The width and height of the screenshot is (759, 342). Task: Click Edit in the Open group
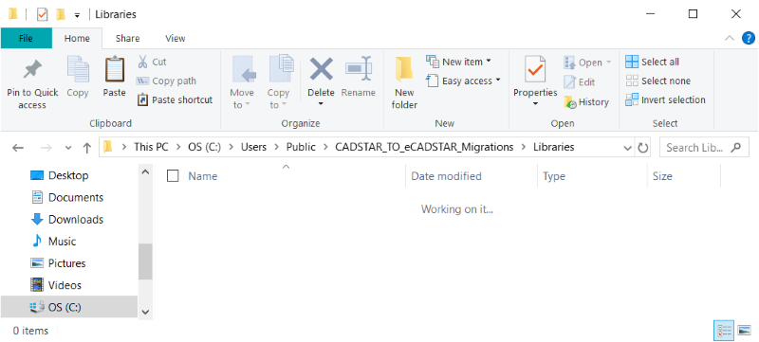coord(580,81)
